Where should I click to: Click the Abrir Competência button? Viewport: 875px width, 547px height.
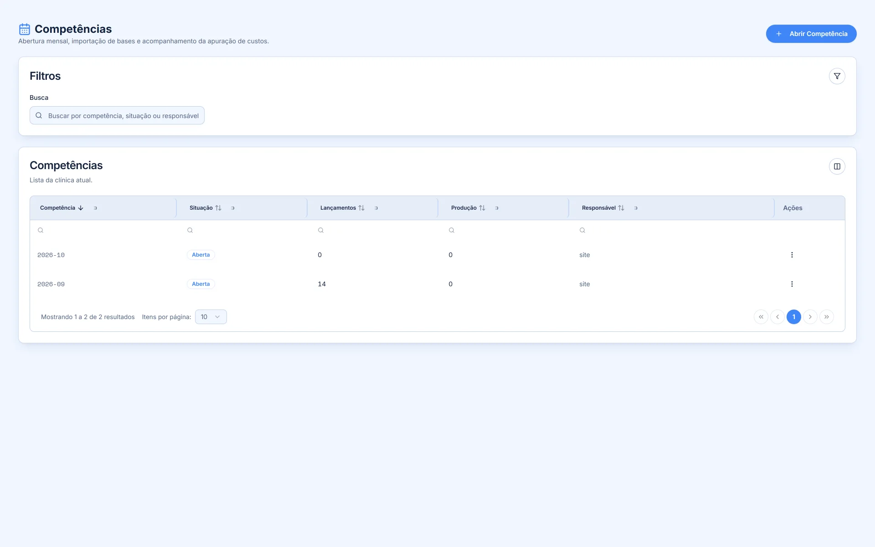pos(811,34)
